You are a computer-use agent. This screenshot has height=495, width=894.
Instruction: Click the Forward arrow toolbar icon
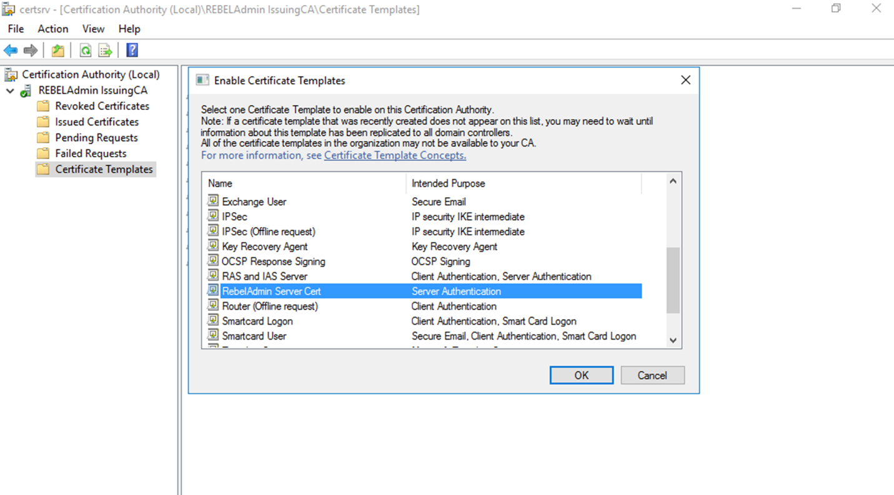click(30, 51)
